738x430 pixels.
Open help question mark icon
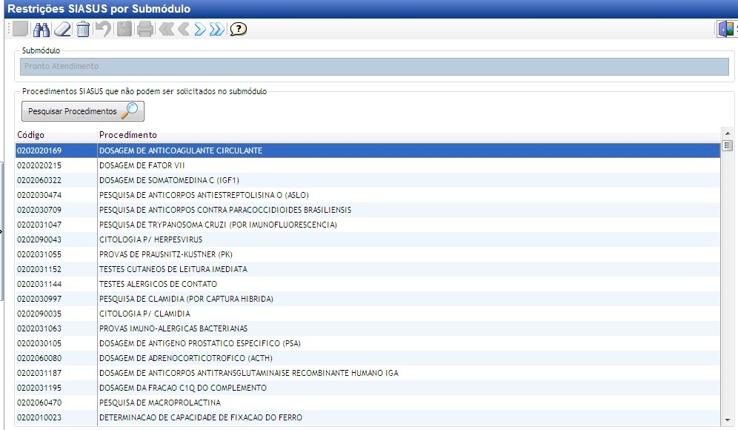click(x=238, y=29)
